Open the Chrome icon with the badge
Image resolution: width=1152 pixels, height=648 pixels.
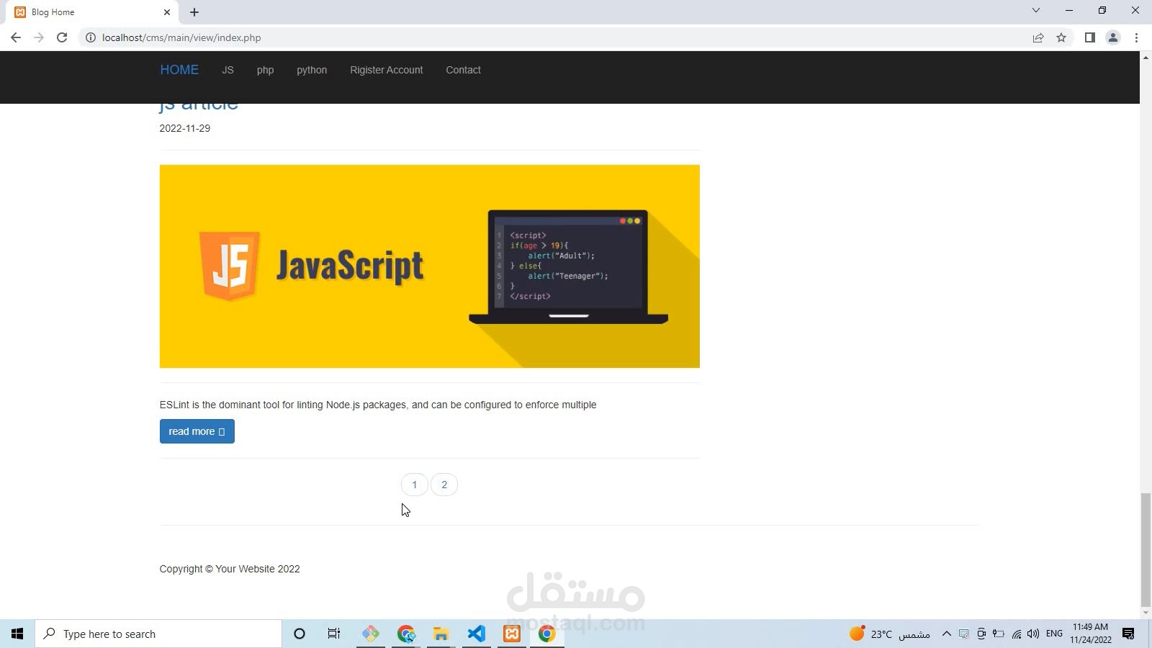pos(406,634)
